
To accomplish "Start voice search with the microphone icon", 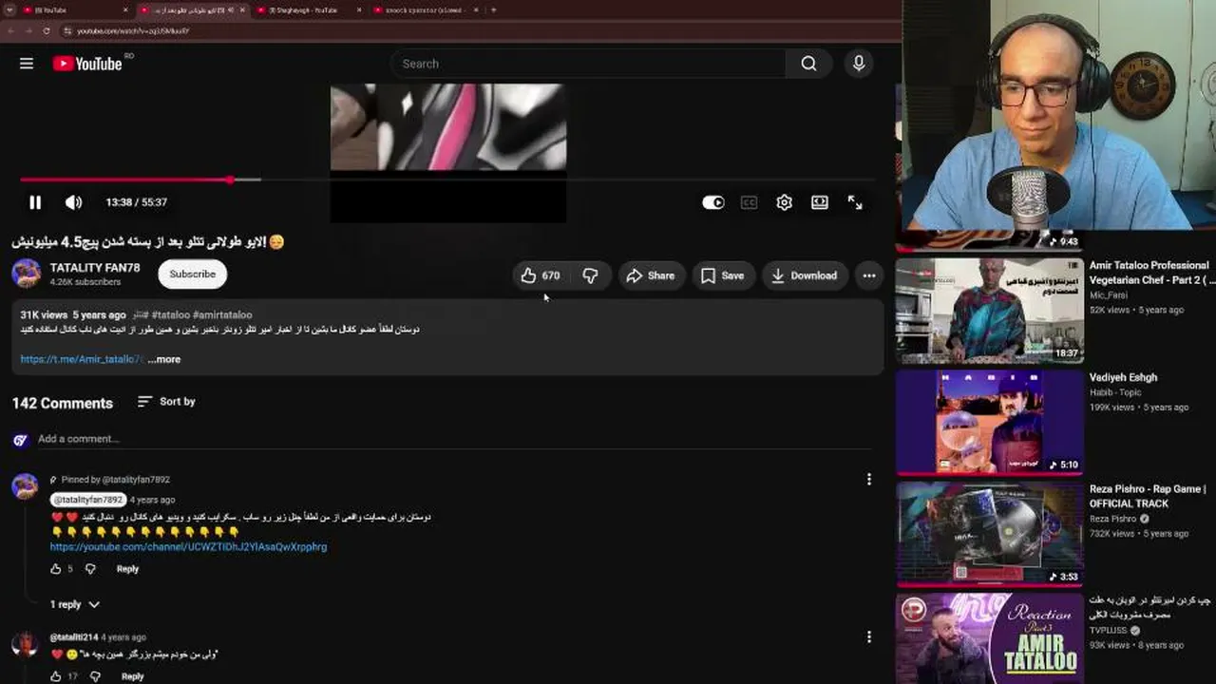I will [x=859, y=64].
